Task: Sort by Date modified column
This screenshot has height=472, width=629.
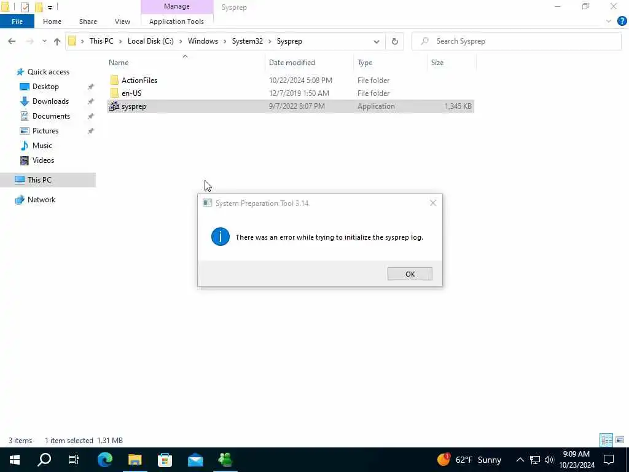Action: pos(310,63)
